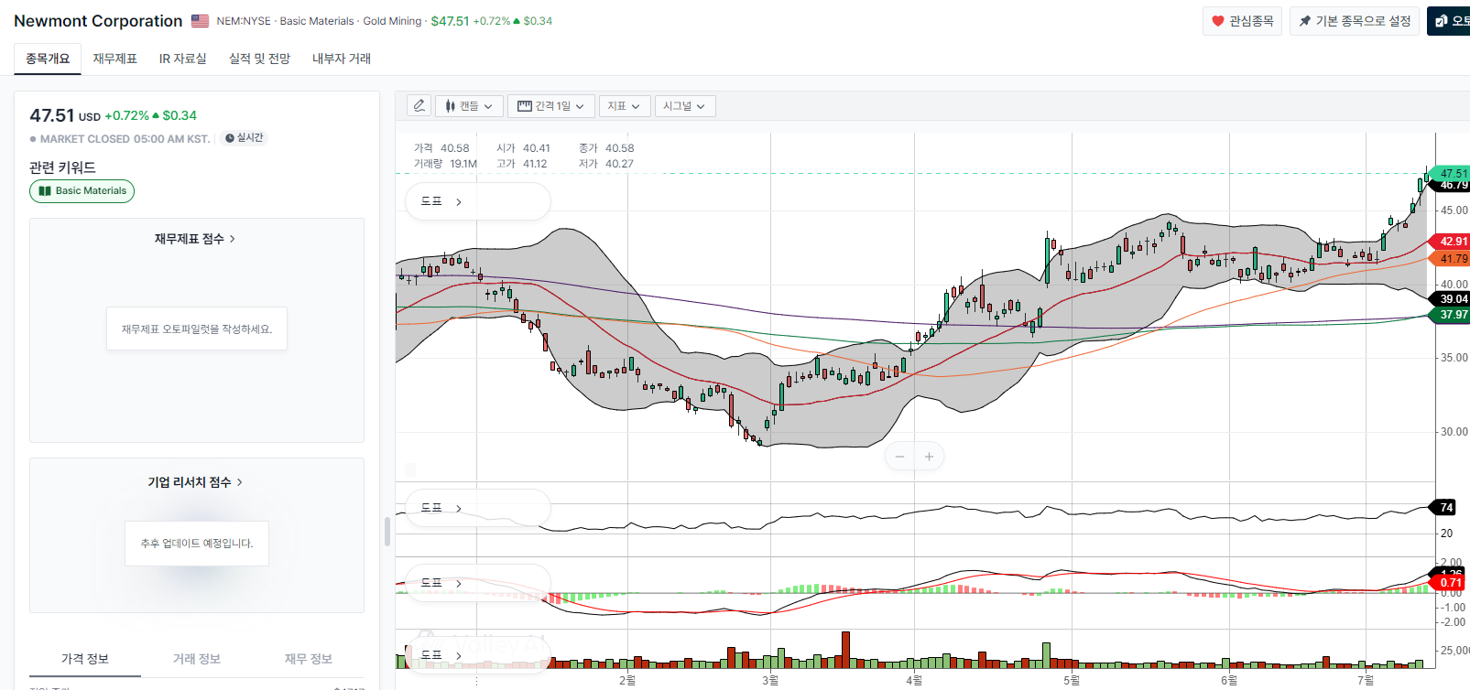Add to watchlist via 관심종목 heart

[1242, 21]
